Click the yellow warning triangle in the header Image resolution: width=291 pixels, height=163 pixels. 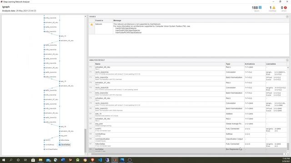pyautogui.click(x=274, y=8)
